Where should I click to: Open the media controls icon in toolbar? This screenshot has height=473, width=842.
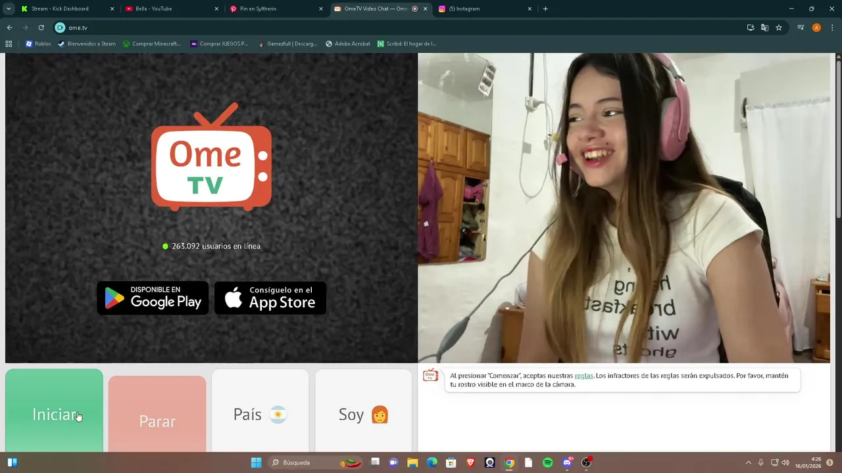[x=801, y=28]
